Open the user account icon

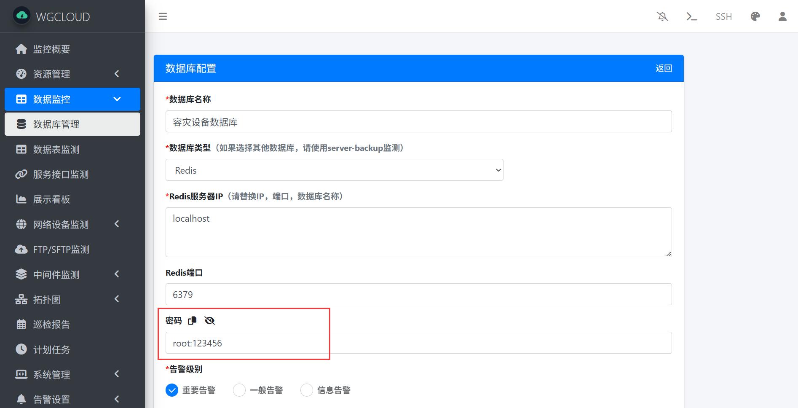point(782,16)
